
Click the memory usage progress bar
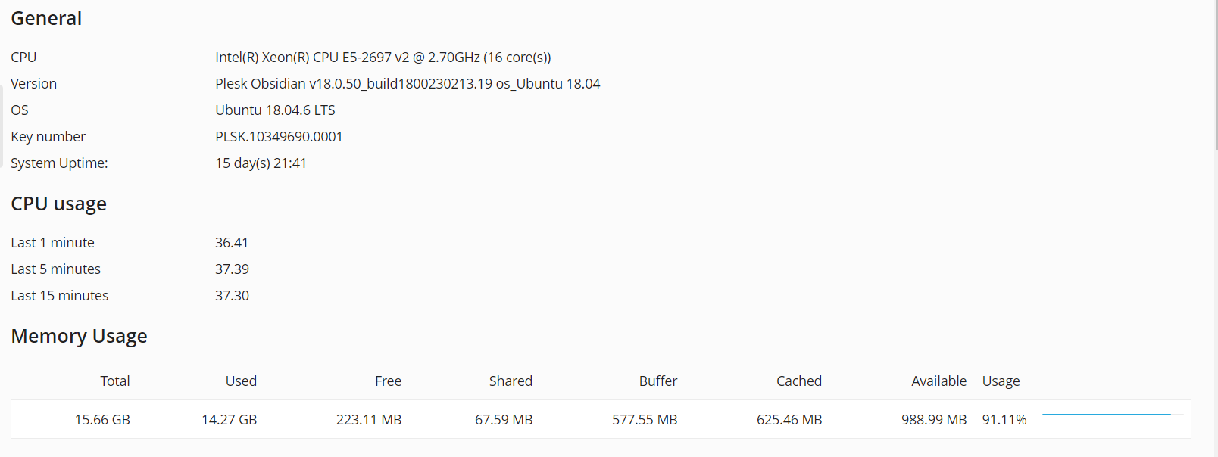coord(1113,415)
